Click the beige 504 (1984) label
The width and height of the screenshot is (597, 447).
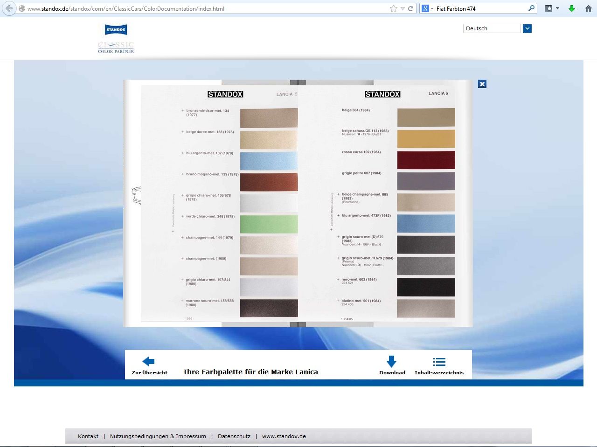tap(356, 110)
